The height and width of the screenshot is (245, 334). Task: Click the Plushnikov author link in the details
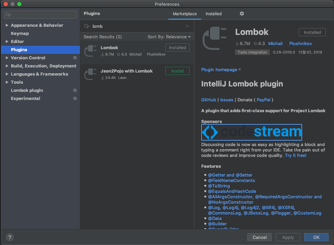(x=300, y=43)
